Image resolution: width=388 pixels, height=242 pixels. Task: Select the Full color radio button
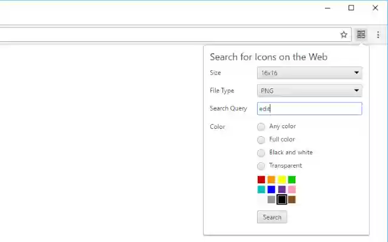point(261,140)
